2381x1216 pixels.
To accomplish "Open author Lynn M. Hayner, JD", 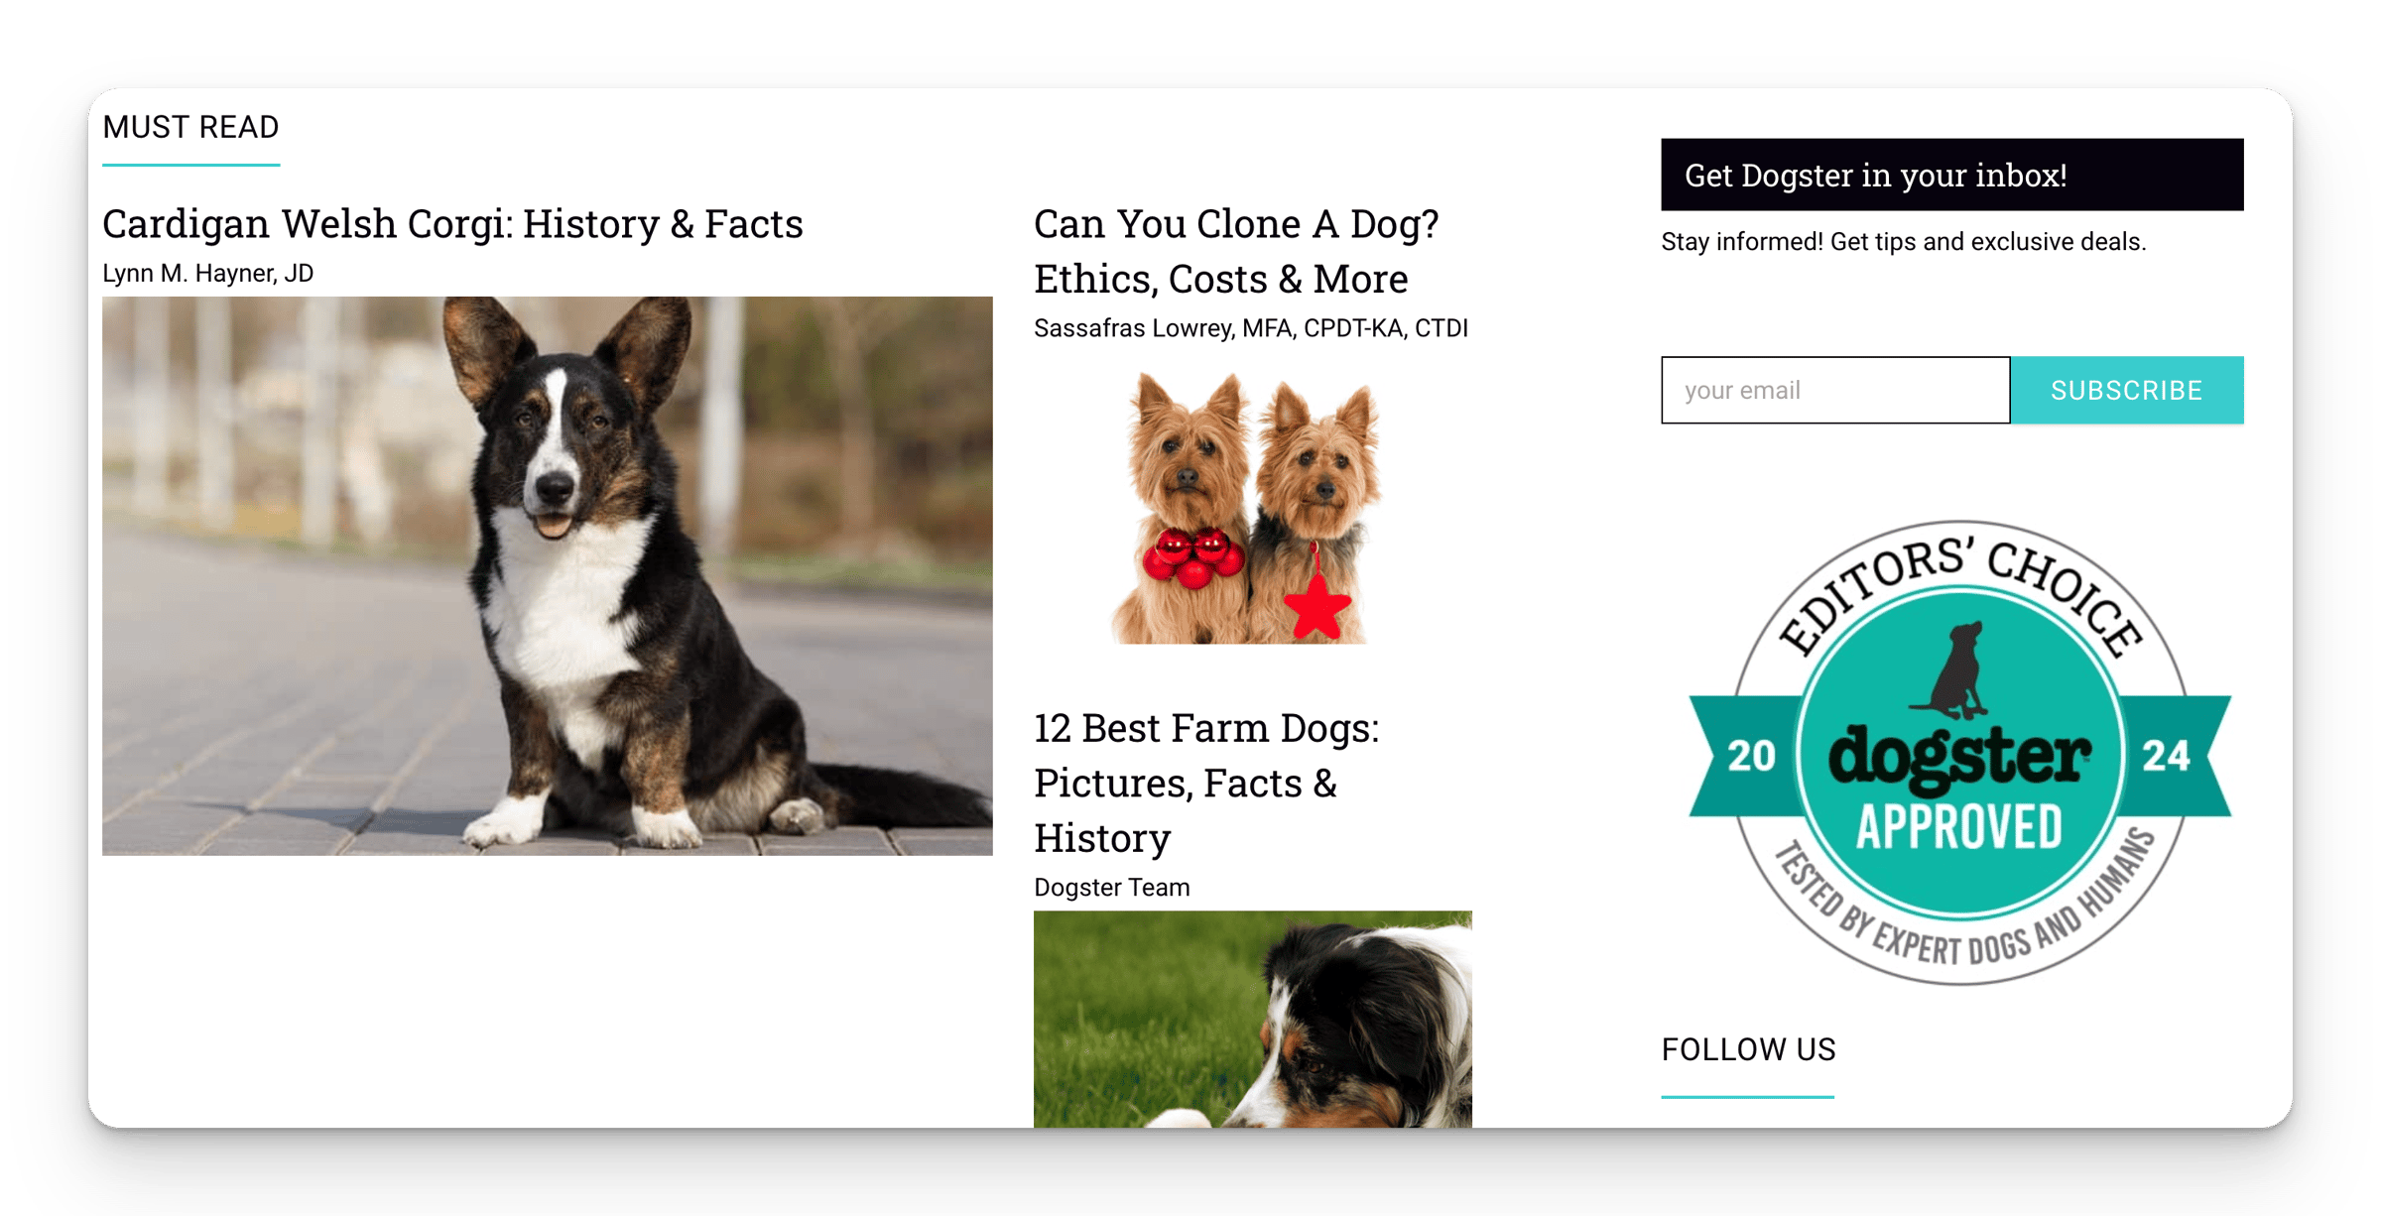I will 207,273.
